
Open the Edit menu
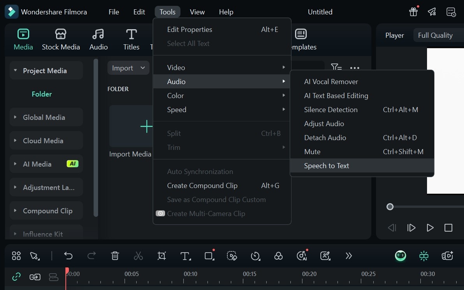[139, 12]
